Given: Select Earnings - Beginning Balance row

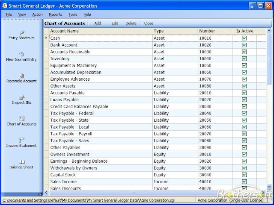Looking at the screenshot, I should coord(158,161).
